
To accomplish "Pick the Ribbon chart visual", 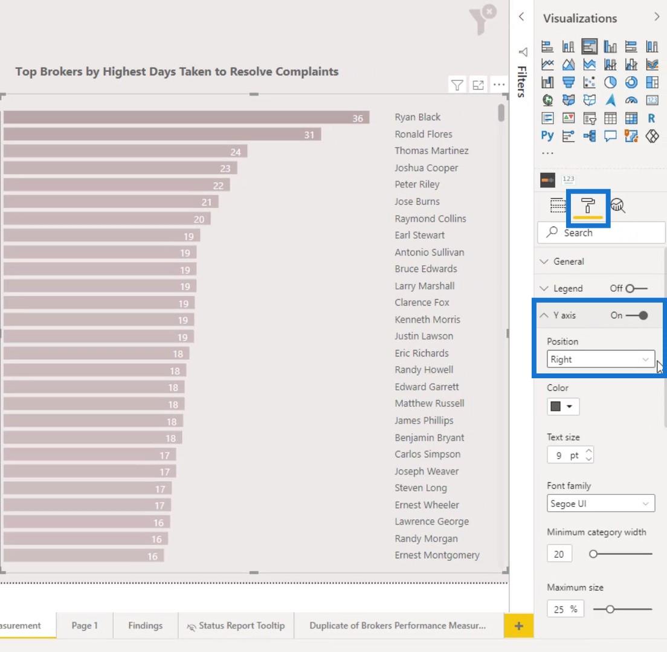I will (652, 64).
